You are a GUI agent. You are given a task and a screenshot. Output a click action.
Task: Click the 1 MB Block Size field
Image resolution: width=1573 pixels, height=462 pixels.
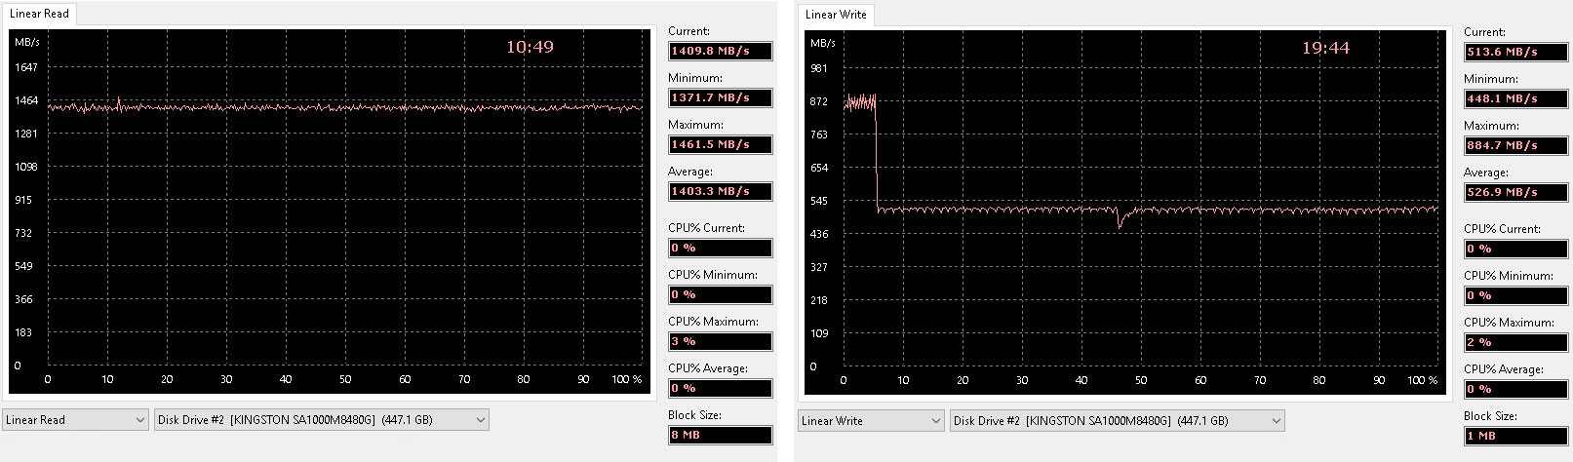point(1515,436)
